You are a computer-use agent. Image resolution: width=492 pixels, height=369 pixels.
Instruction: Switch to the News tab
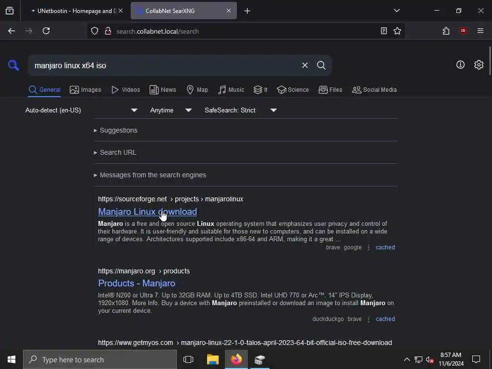coord(162,90)
